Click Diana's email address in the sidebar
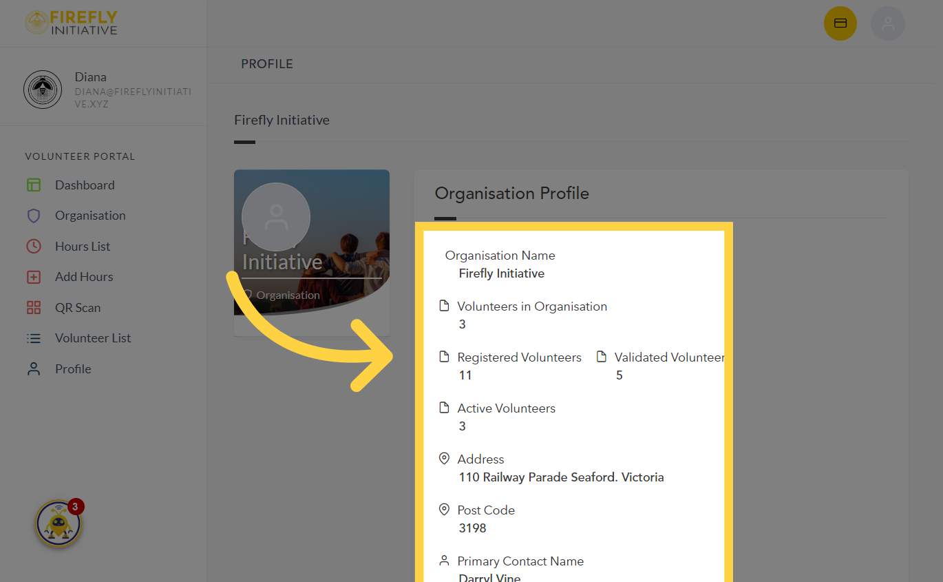Image resolution: width=943 pixels, height=582 pixels. pyautogui.click(x=133, y=97)
